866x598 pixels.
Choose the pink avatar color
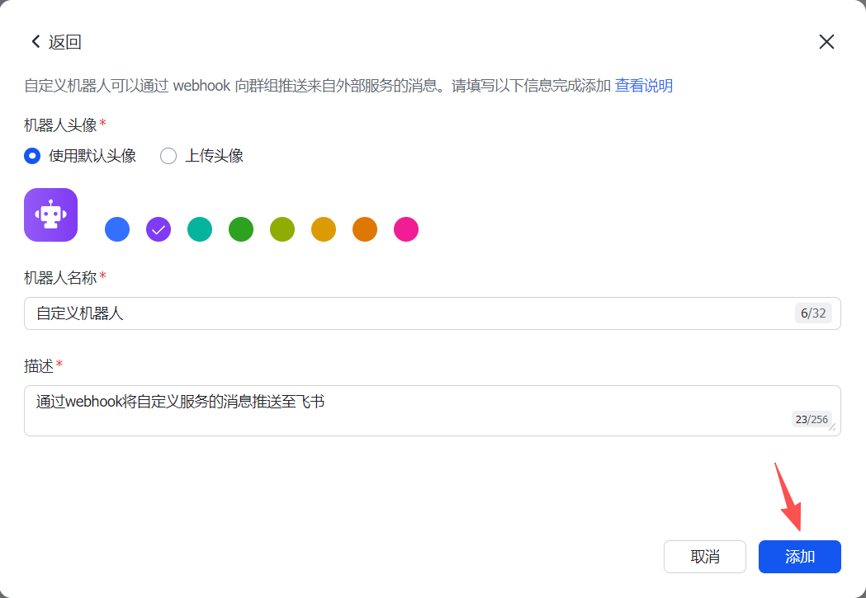click(x=406, y=229)
